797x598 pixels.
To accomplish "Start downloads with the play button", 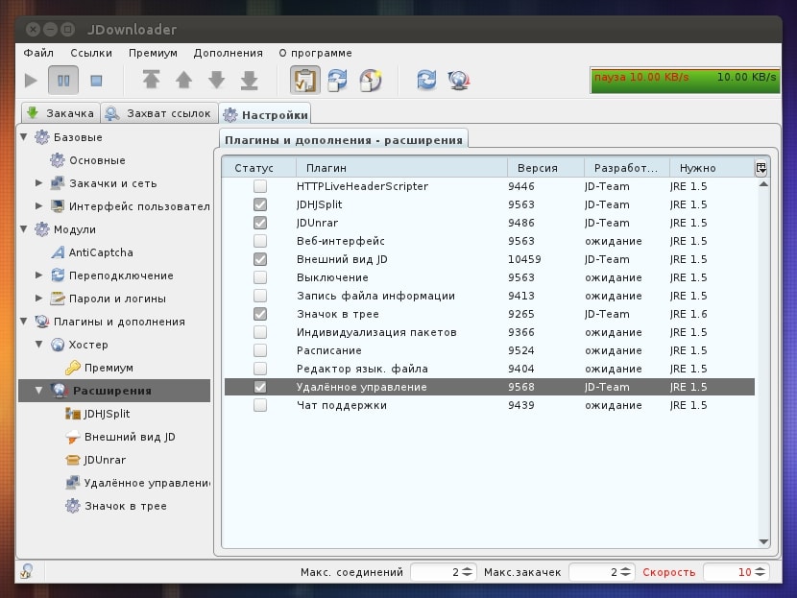I will click(31, 81).
